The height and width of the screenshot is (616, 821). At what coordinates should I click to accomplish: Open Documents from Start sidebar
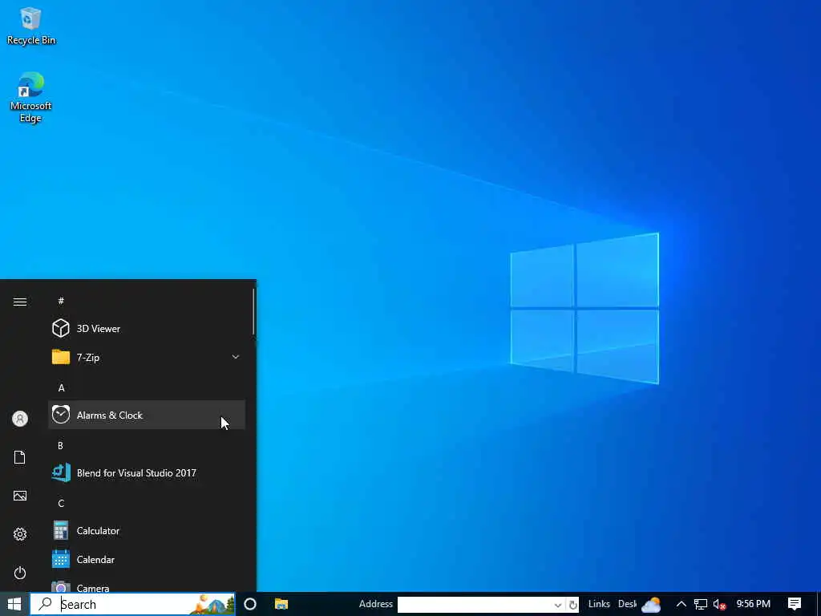point(20,457)
